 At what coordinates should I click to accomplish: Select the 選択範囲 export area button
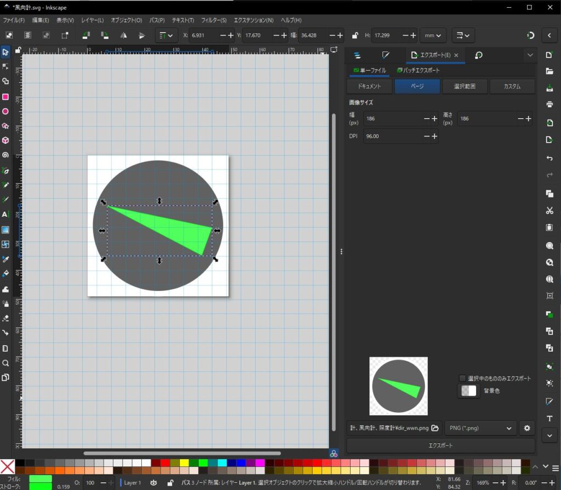(x=465, y=87)
